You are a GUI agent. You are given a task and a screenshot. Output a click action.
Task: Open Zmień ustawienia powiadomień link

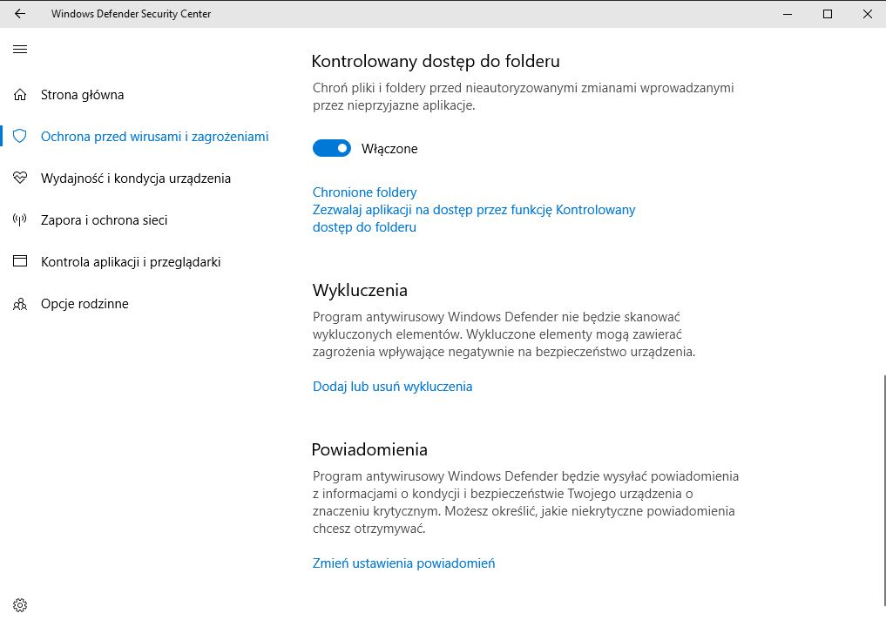pyautogui.click(x=403, y=563)
